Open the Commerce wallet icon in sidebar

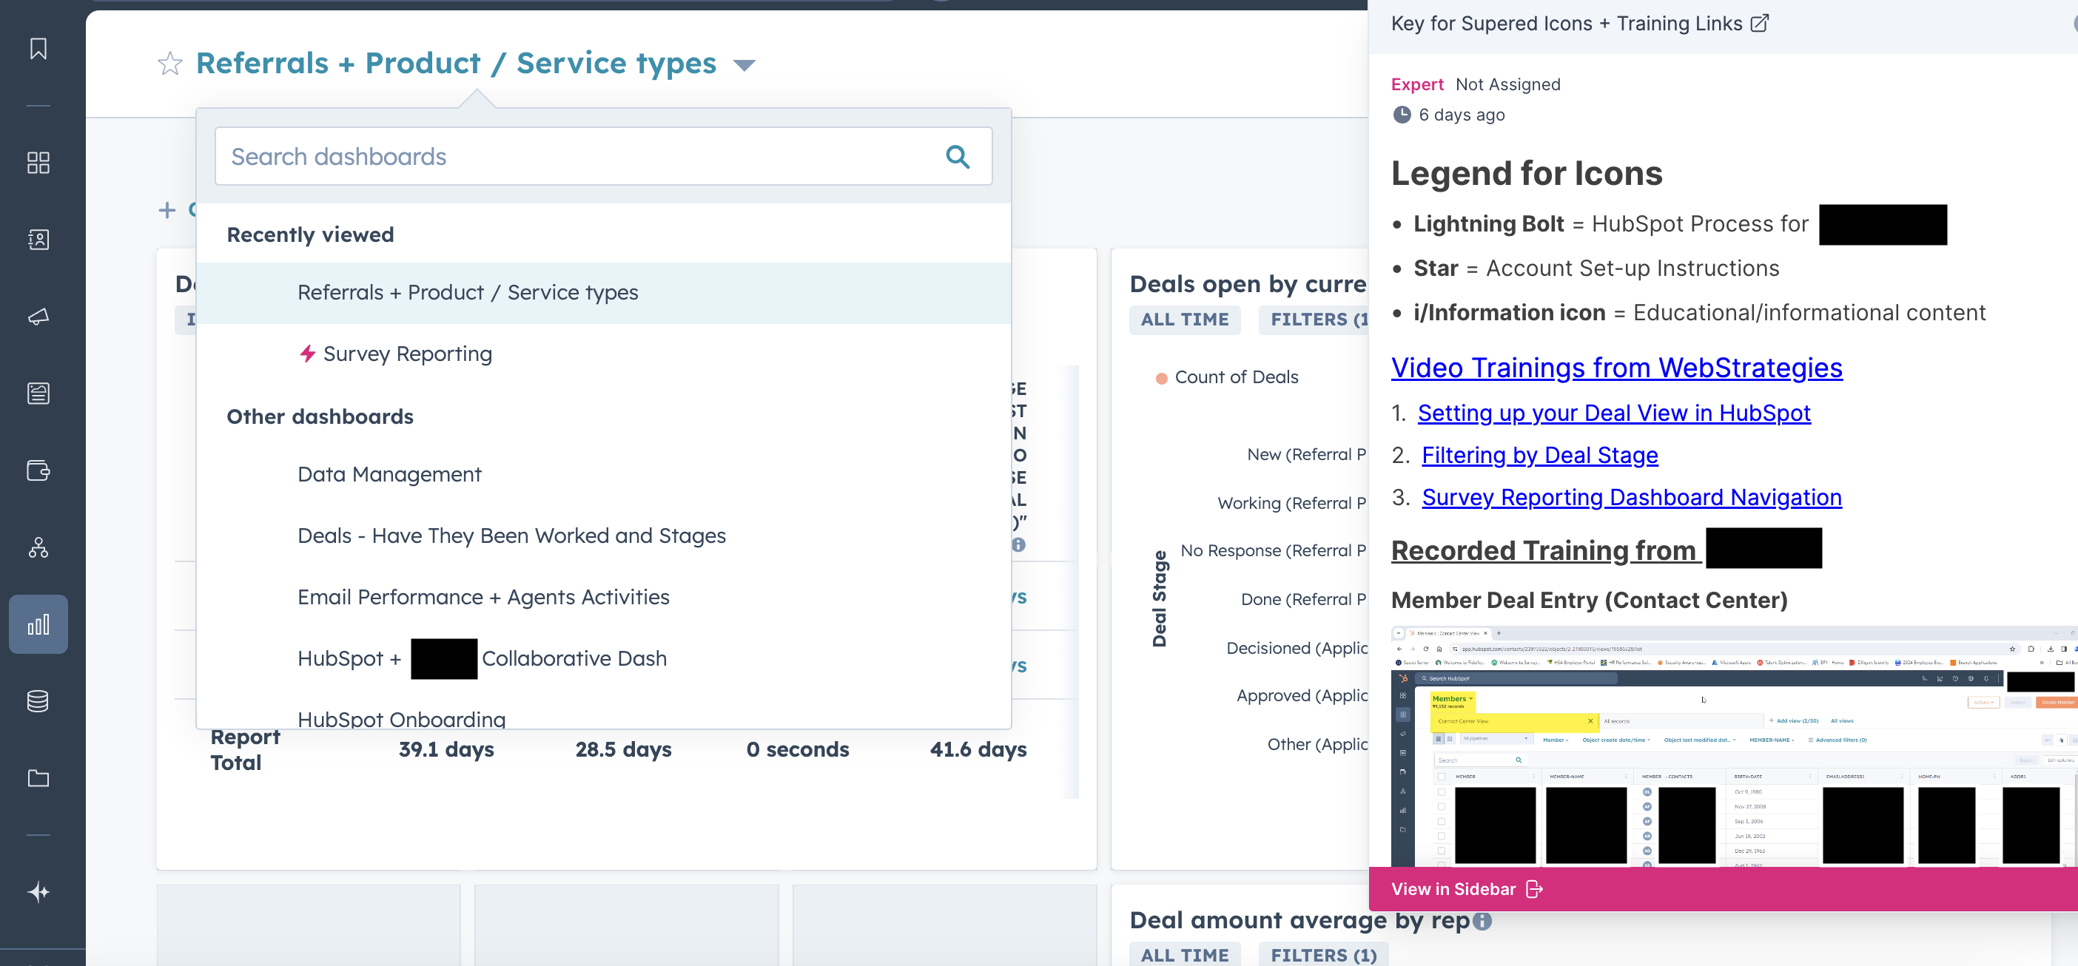tap(38, 470)
